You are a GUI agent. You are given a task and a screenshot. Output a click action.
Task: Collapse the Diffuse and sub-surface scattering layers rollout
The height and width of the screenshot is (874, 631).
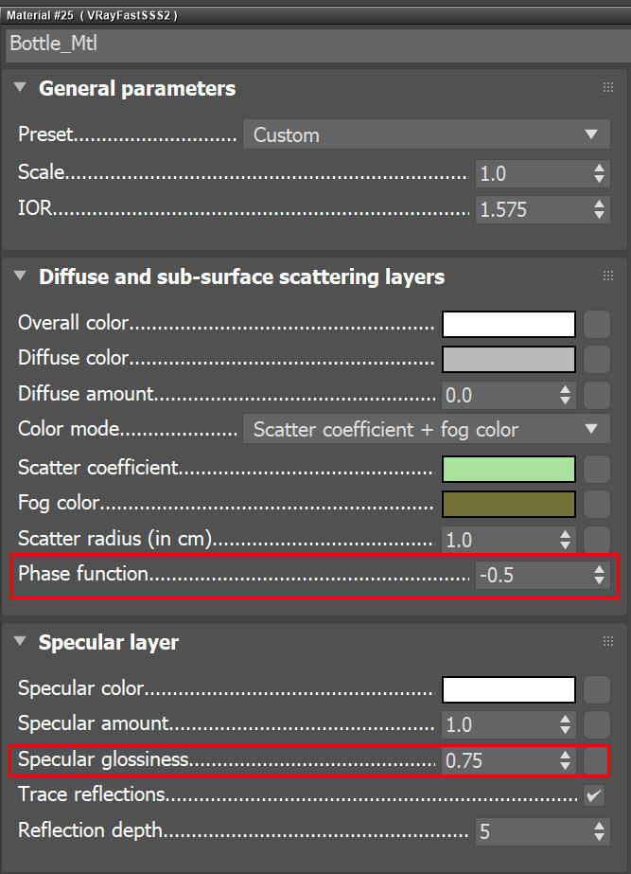[x=21, y=276]
